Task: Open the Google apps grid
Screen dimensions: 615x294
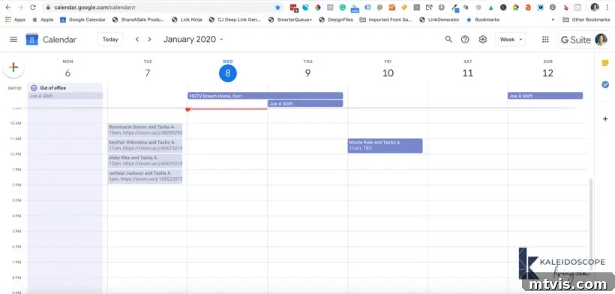Action: pyautogui.click(x=545, y=39)
